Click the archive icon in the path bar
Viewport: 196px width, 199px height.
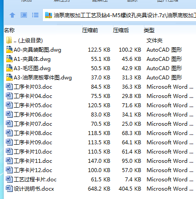coord(49,15)
